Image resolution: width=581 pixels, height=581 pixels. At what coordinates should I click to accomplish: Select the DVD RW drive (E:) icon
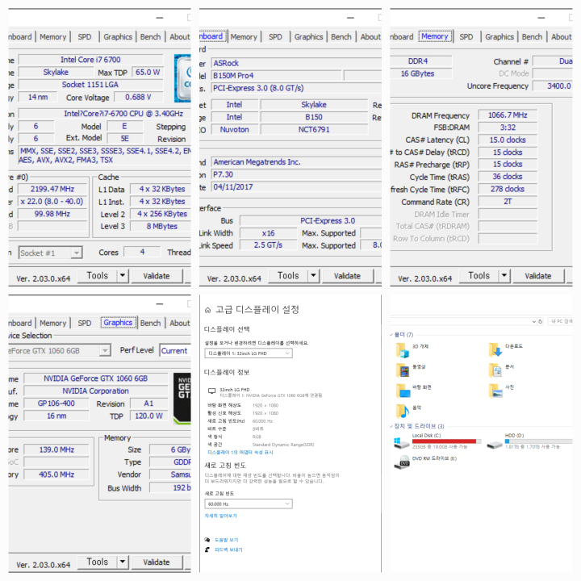coord(402,462)
